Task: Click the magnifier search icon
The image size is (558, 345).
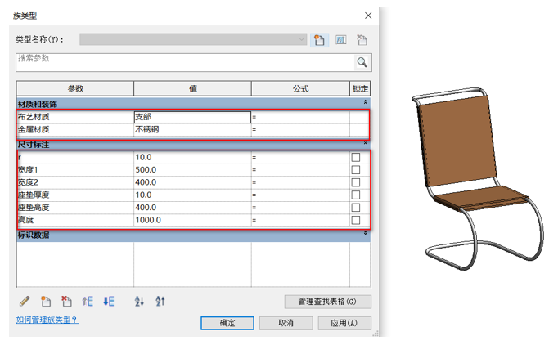Action: (x=362, y=62)
